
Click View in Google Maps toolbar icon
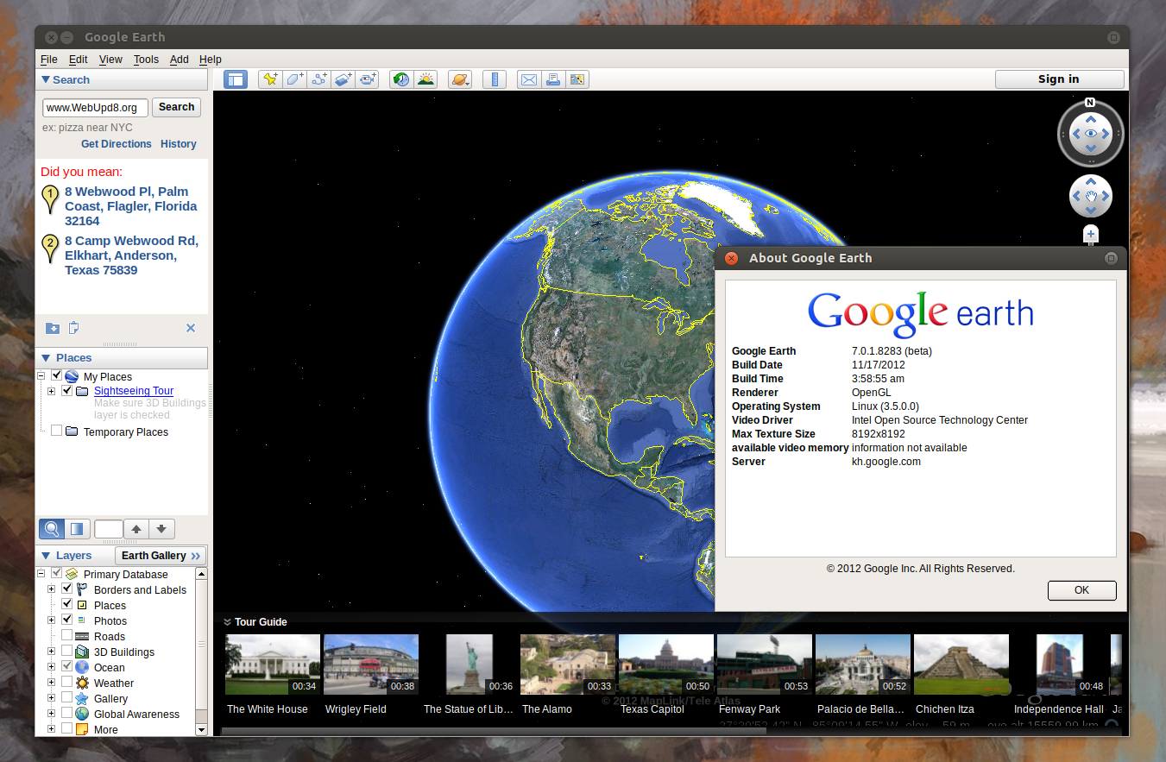[x=577, y=79]
